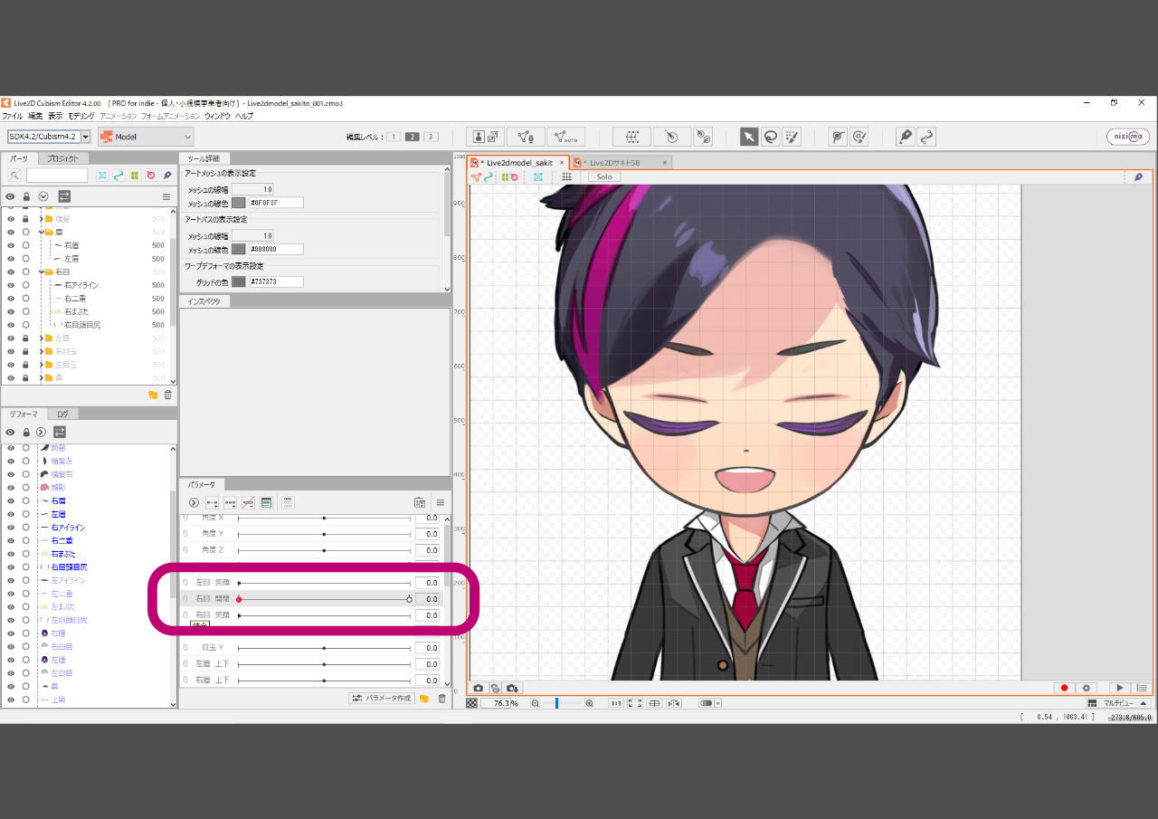This screenshot has height=819, width=1158.
Task: Open the ファイル menu
Action: coord(13,116)
